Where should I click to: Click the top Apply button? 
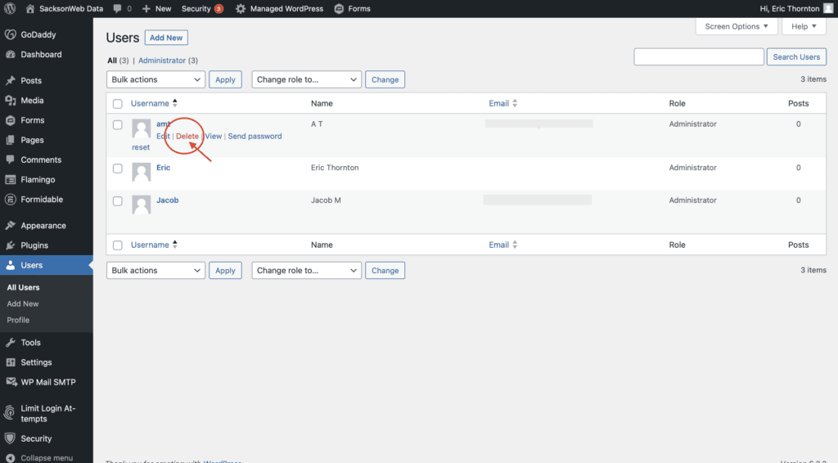click(225, 79)
